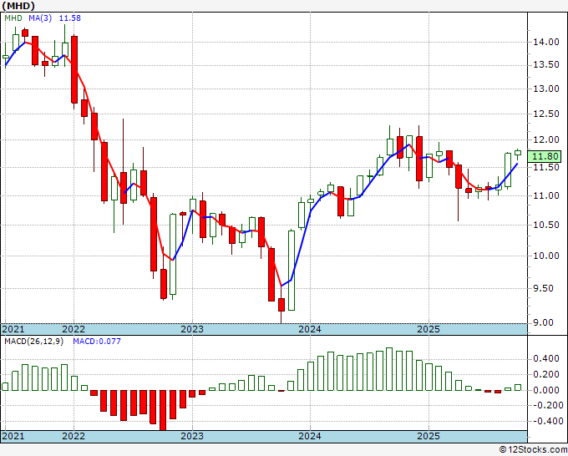568x456 pixels.
Task: Click the MACD(26,12,9) indicator label
Action: 33,342
